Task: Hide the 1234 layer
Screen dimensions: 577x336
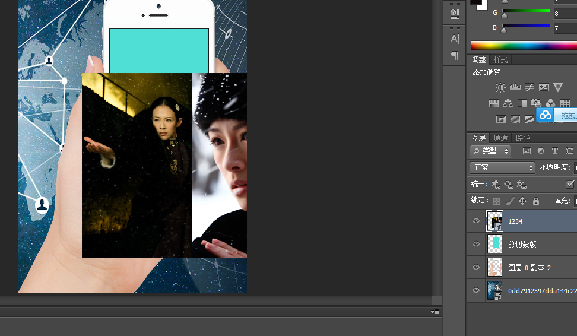Action: tap(476, 221)
